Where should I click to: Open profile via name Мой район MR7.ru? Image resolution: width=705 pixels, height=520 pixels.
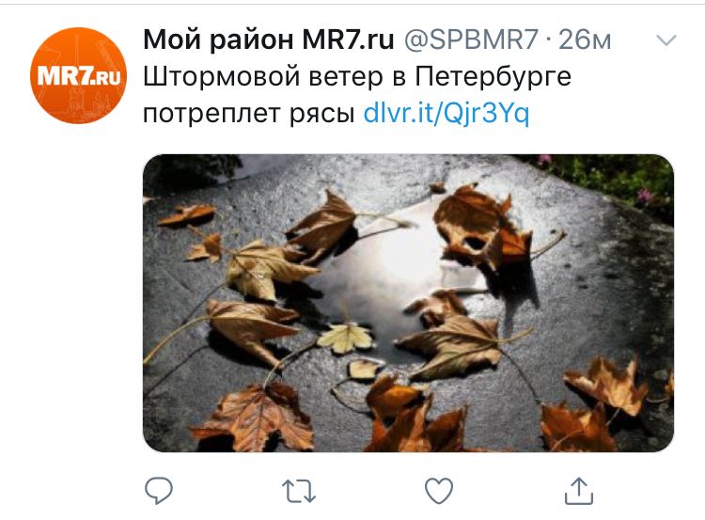coord(269,39)
